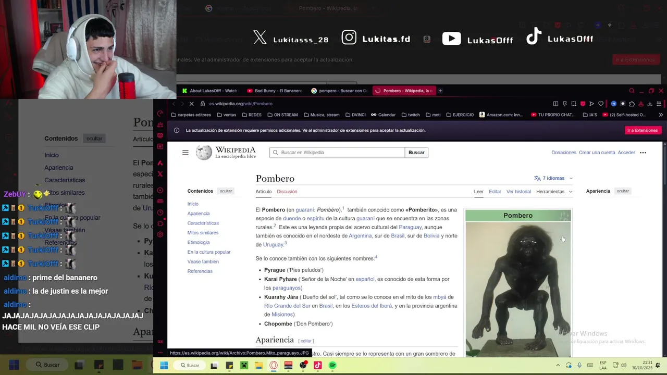Screen dimensions: 667x375
Task: Open TikTok from the taskbar
Action: (x=317, y=365)
